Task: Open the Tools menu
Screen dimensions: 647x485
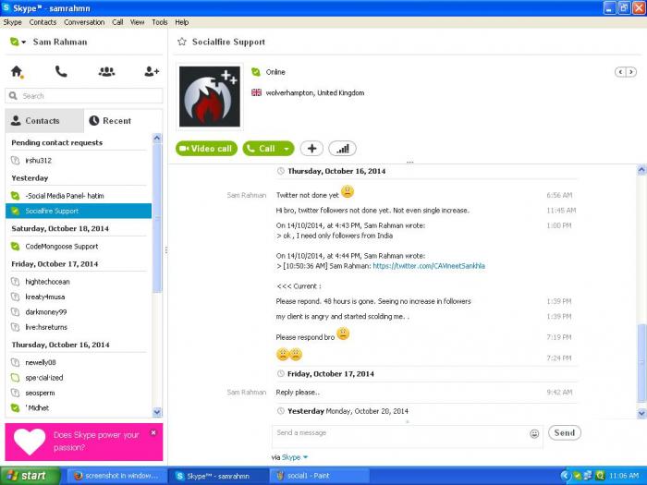Action: point(160,22)
